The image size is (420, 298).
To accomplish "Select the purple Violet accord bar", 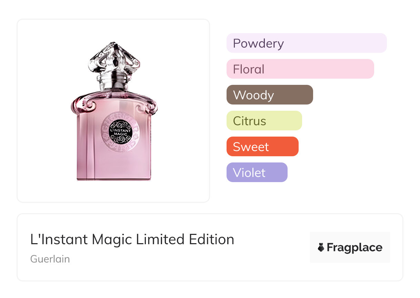I will coord(257,172).
